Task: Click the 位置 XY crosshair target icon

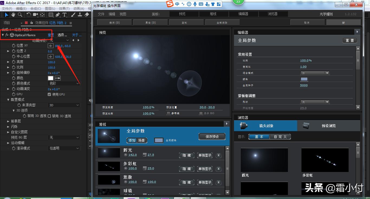Action: [x=50, y=46]
